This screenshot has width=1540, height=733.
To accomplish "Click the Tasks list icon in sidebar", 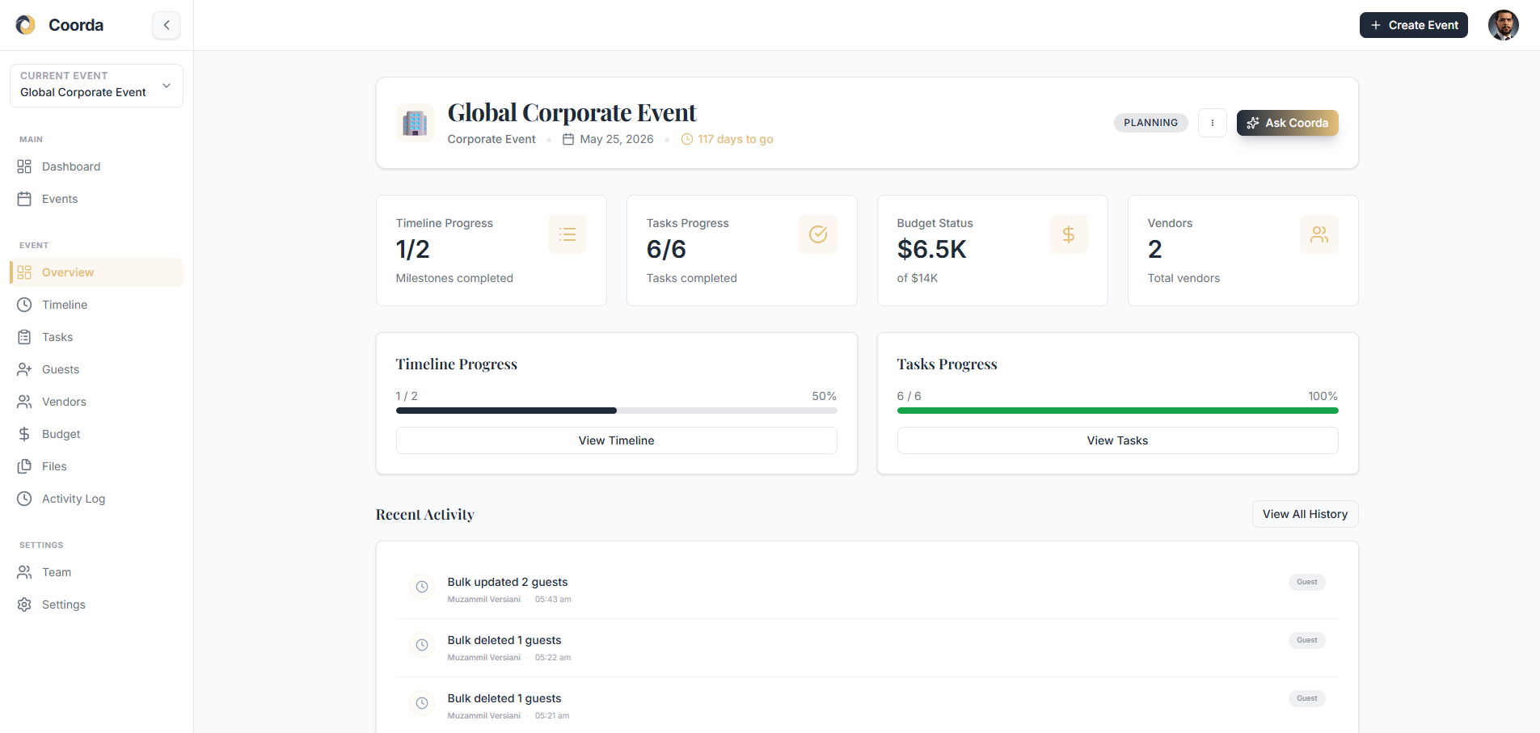I will click(x=25, y=337).
